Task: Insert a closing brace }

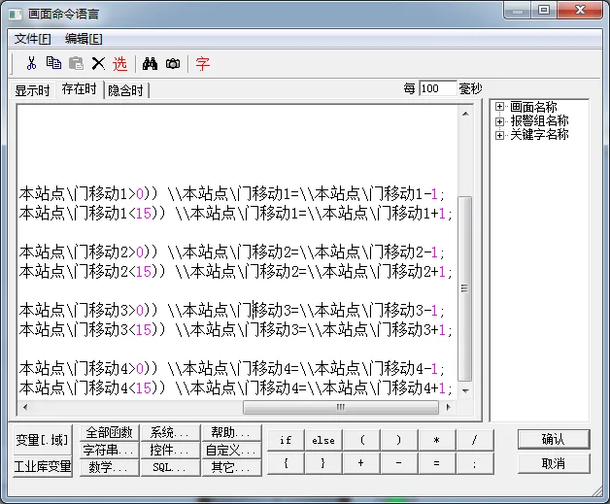Action: pyautogui.click(x=323, y=463)
